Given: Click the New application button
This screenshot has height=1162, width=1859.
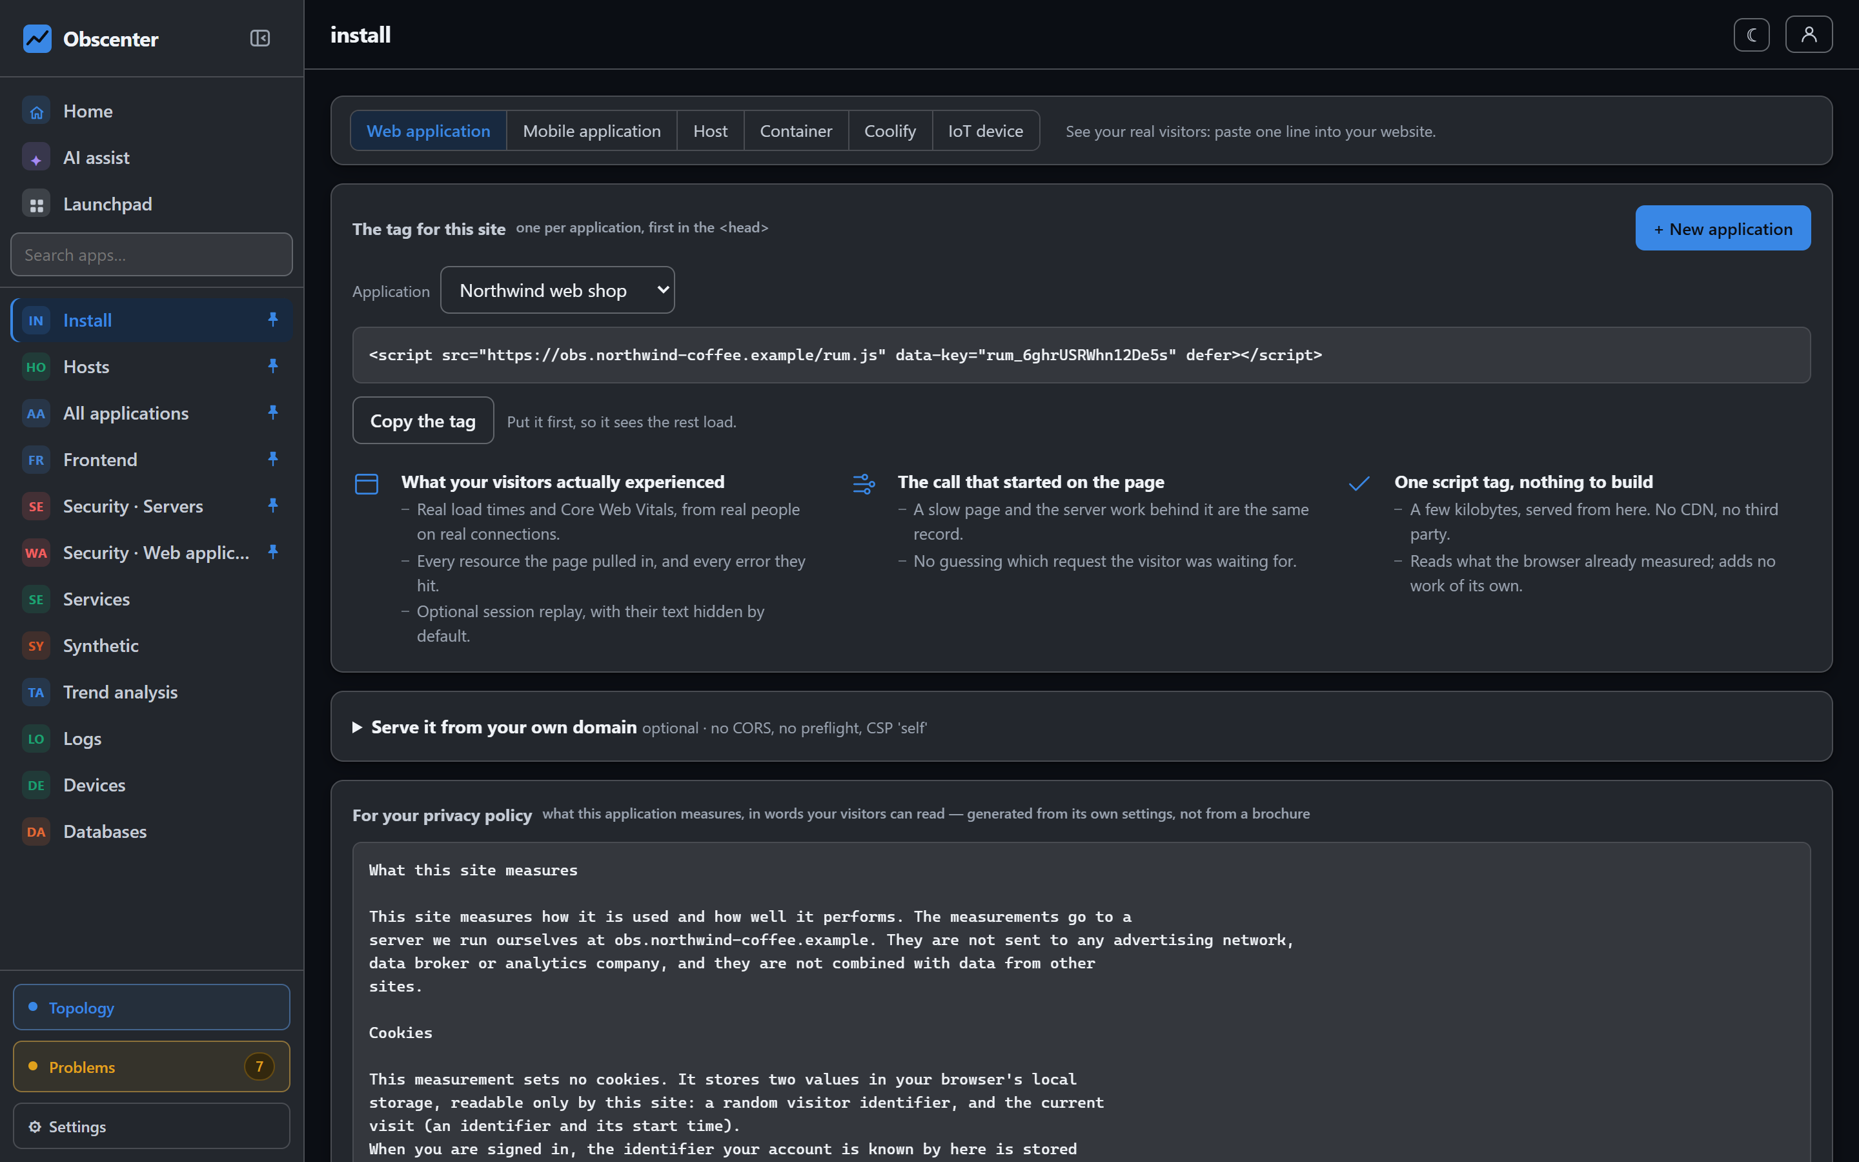Looking at the screenshot, I should [1722, 229].
